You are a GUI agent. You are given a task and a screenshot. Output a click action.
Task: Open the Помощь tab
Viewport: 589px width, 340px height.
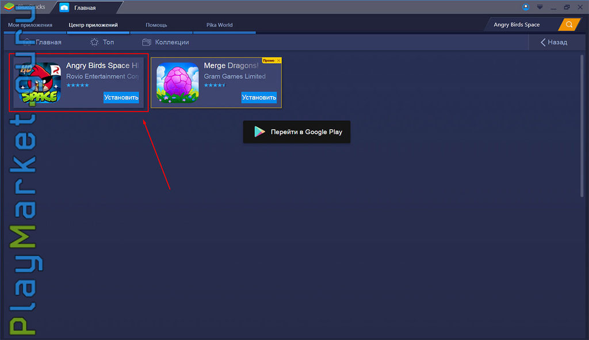pyautogui.click(x=156, y=25)
